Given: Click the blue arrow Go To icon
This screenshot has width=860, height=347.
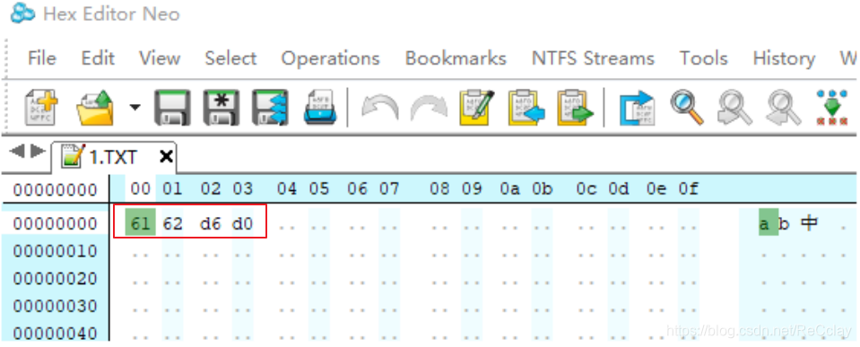Looking at the screenshot, I should pos(638,108).
